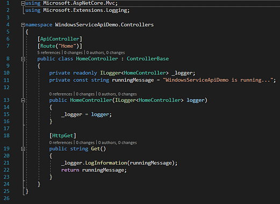Image resolution: width=280 pixels, height=204 pixels.
Task: Collapse the HomeController class block
Action: point(23,59)
